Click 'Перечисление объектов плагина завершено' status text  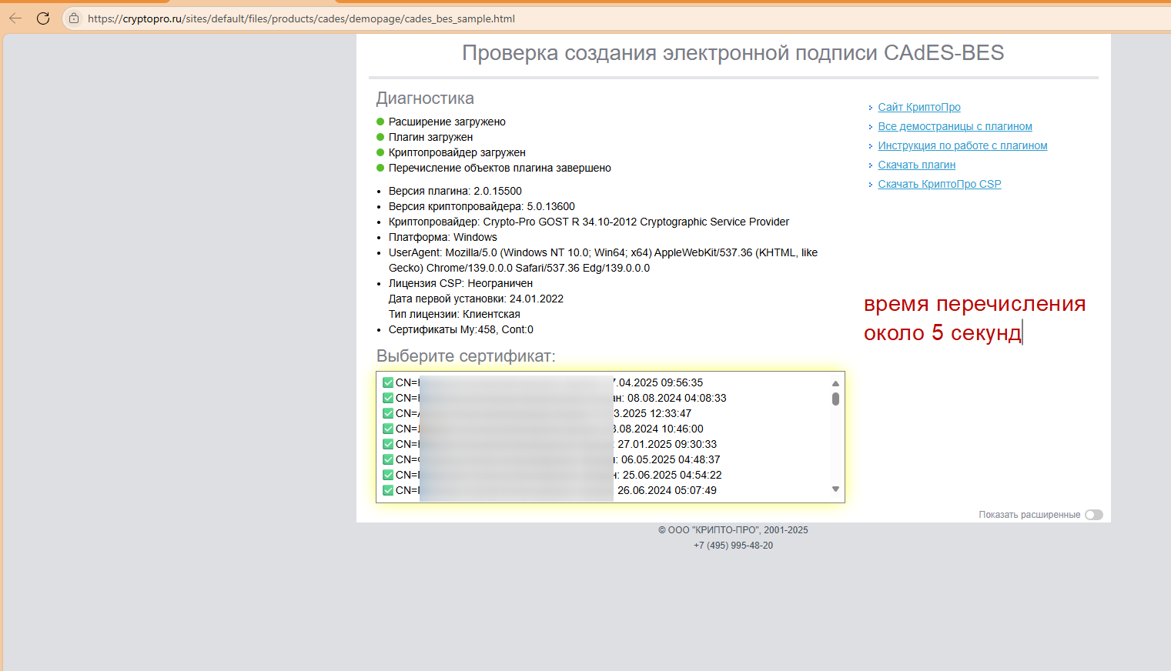click(x=500, y=168)
